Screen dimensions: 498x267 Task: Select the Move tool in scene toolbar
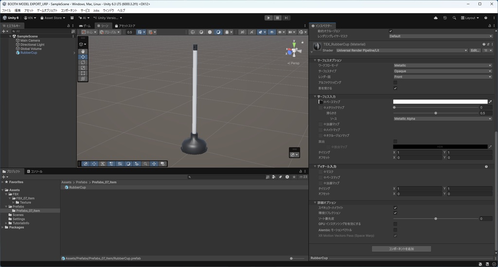tap(83, 57)
